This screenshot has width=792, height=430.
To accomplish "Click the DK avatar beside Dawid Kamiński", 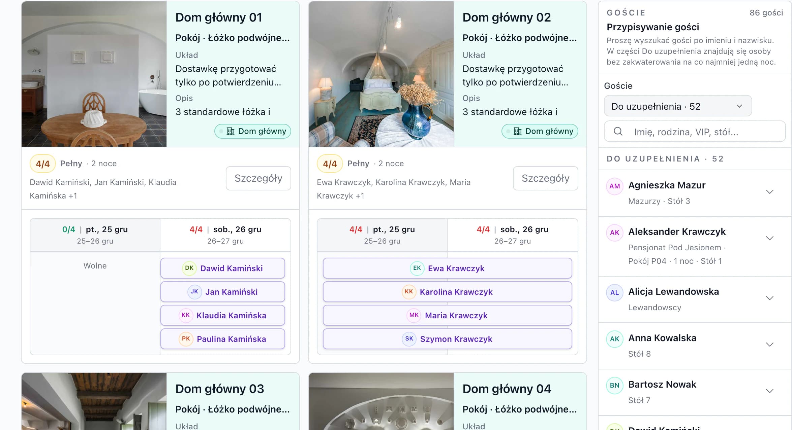I will [x=189, y=268].
